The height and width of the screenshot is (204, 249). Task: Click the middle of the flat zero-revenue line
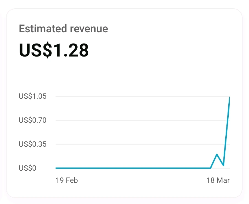tap(133, 168)
